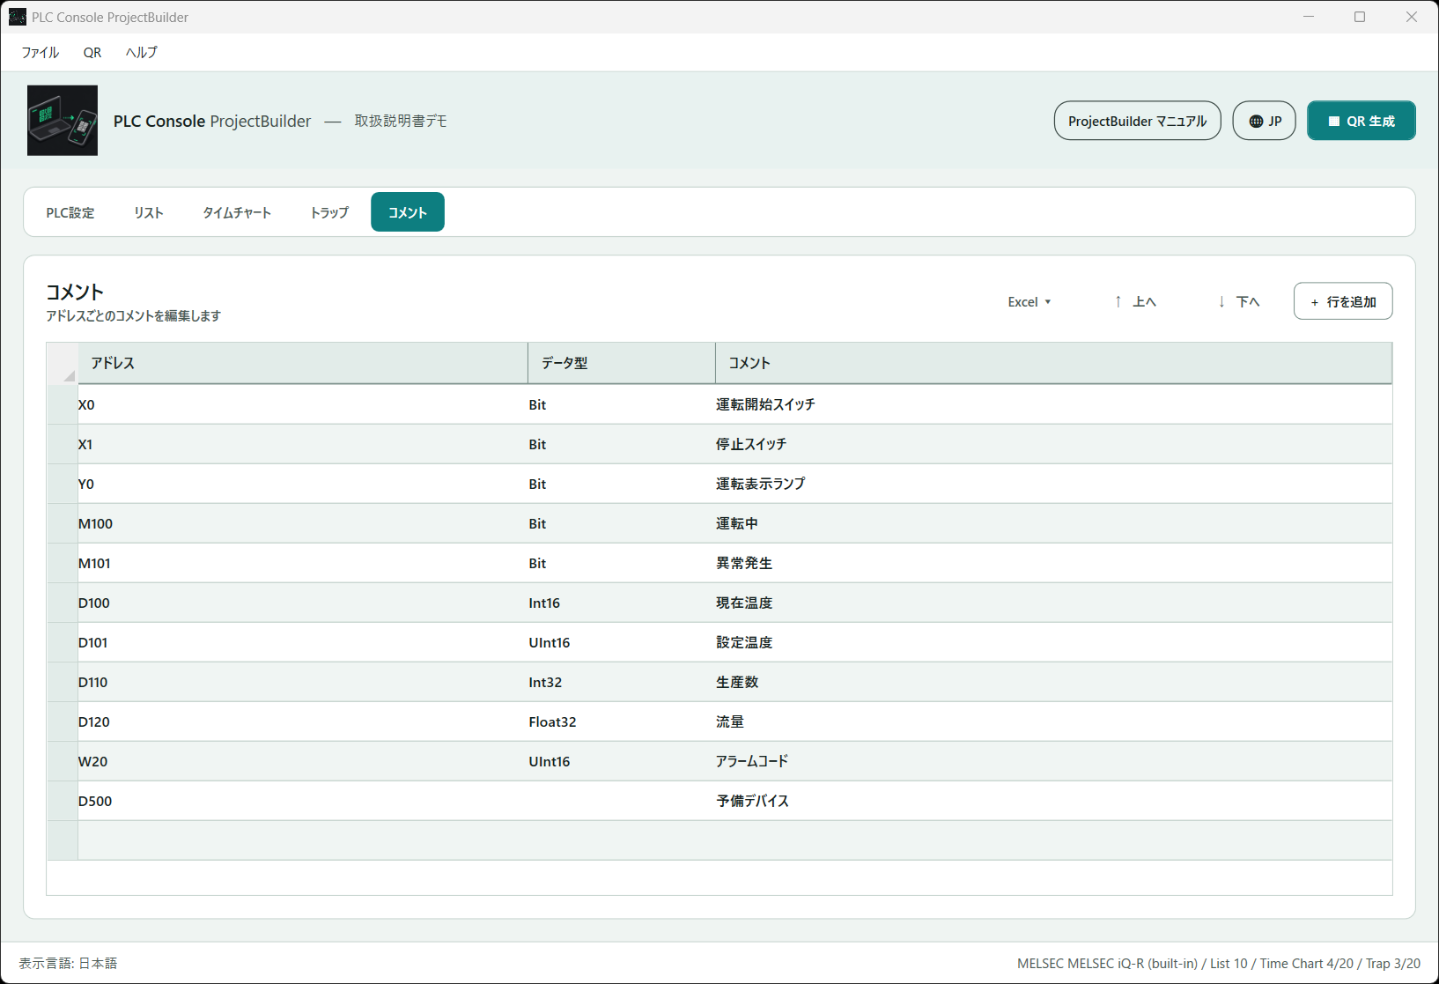1439x984 pixels.
Task: Click the Float32 data type cell
Action: pos(622,721)
